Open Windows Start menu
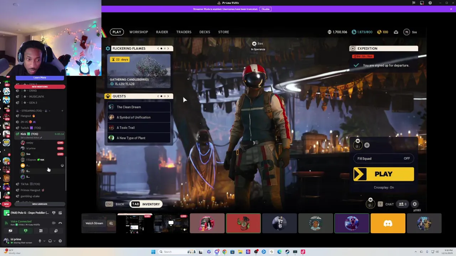This screenshot has height=256, width=456. click(x=153, y=252)
